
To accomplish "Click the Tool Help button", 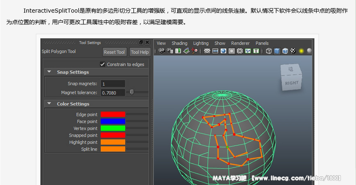I will (140, 52).
